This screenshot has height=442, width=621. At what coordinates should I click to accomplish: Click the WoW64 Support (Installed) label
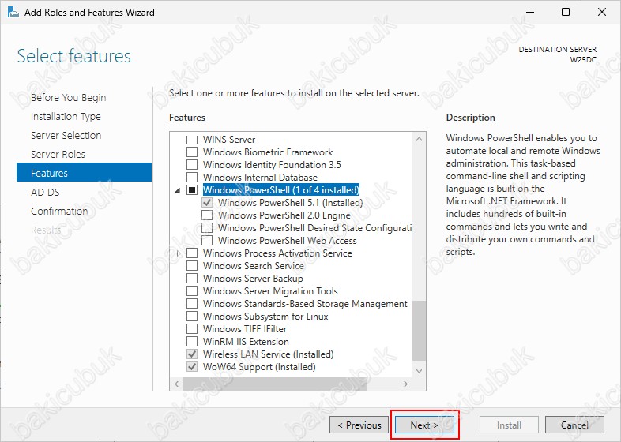pyautogui.click(x=259, y=367)
